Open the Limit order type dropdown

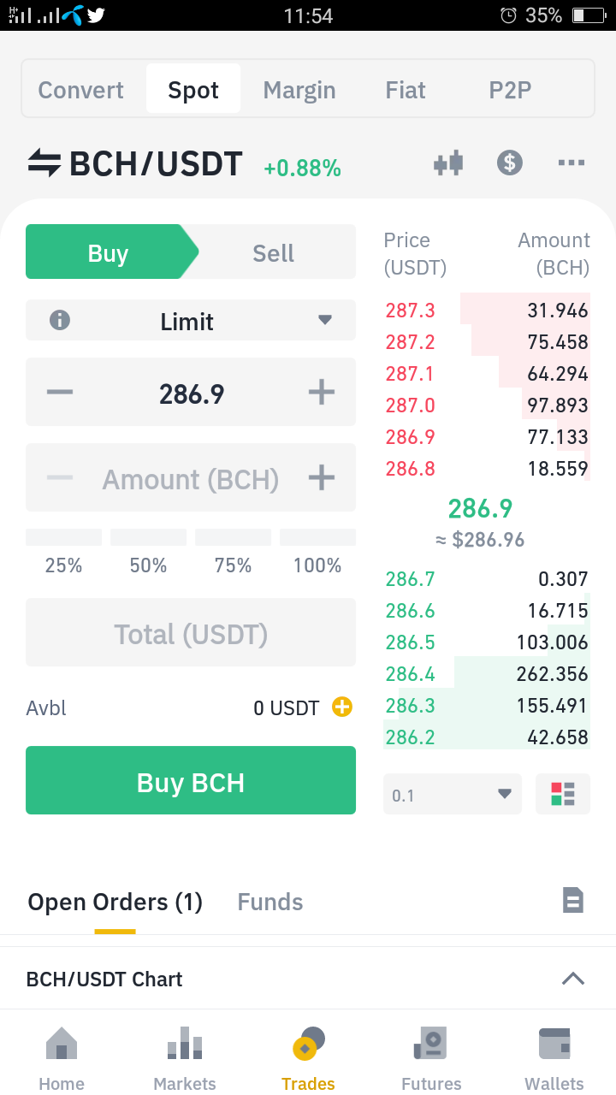click(191, 321)
